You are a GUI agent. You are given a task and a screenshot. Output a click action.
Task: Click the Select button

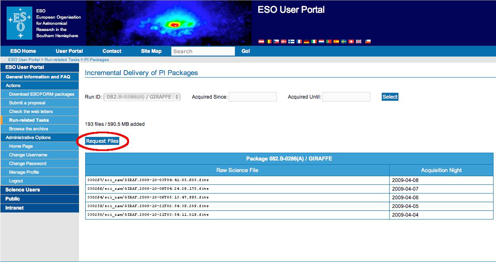tap(390, 97)
